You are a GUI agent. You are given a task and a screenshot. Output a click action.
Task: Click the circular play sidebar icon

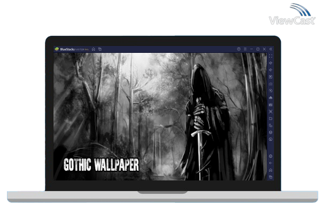click(x=271, y=91)
